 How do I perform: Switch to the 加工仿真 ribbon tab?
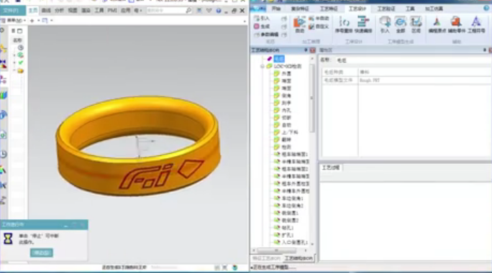pos(434,9)
